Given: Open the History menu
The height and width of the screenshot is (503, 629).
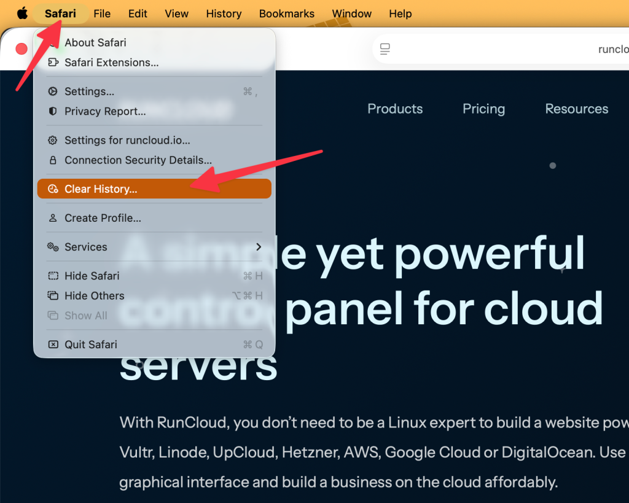Looking at the screenshot, I should (224, 13).
